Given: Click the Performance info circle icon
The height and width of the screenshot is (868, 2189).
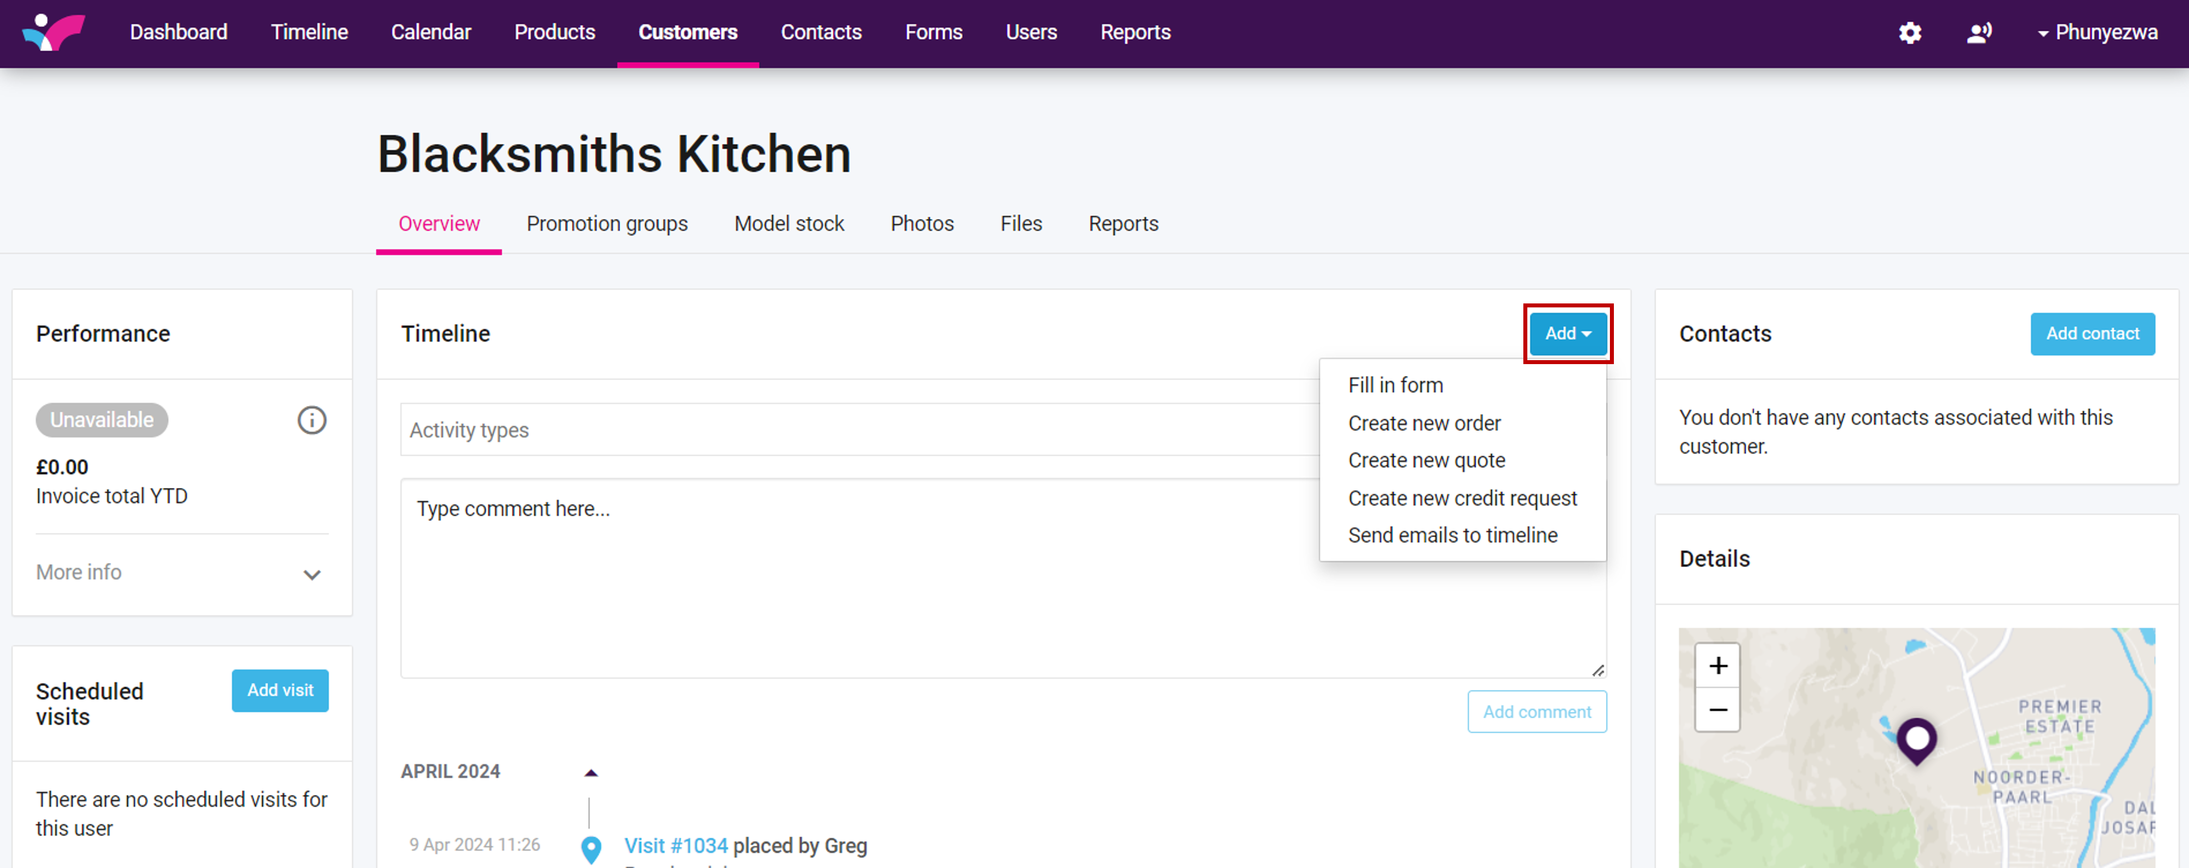Looking at the screenshot, I should [311, 420].
